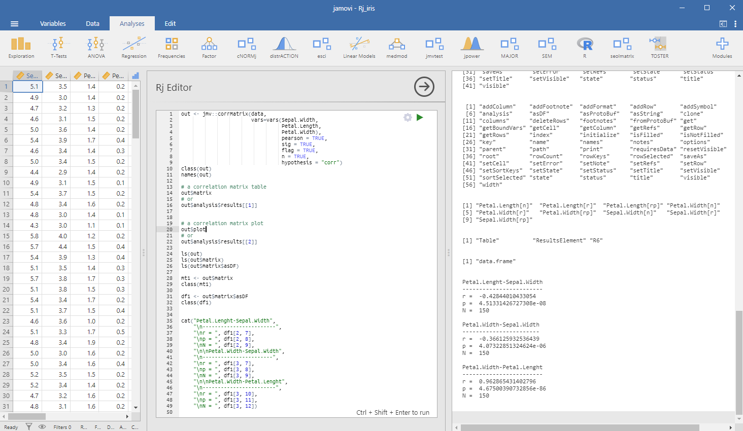Click the up arrow of data grid scrollbar

click(136, 86)
